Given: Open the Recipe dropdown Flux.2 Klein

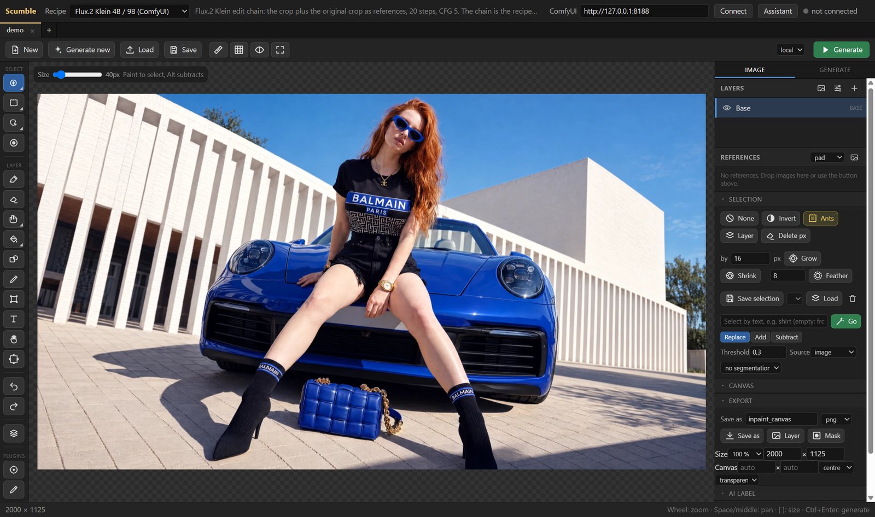Looking at the screenshot, I should (x=130, y=11).
